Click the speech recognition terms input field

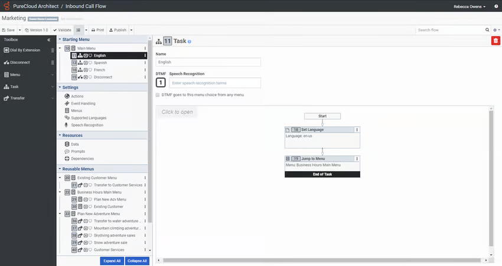tap(214, 83)
